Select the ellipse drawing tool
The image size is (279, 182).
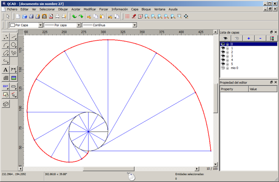click(6, 53)
